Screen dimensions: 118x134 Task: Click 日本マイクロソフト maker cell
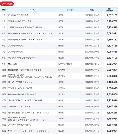point(66,64)
